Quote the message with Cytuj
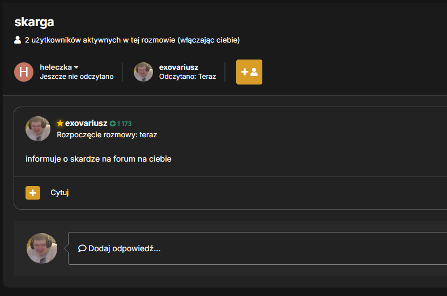 (59, 193)
